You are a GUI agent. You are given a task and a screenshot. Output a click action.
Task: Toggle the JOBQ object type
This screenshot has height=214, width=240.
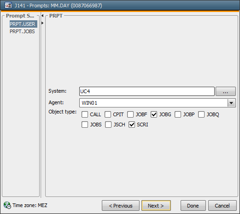201,114
